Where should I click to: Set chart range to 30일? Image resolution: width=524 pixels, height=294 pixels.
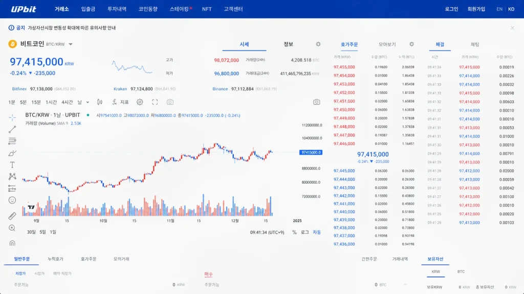point(31,232)
